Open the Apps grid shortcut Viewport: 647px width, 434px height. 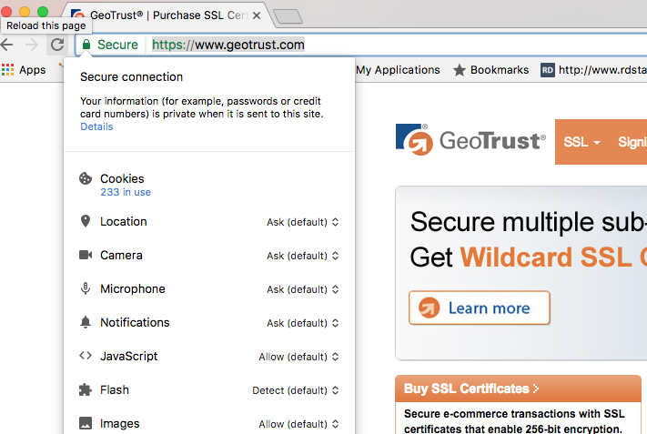coord(8,70)
